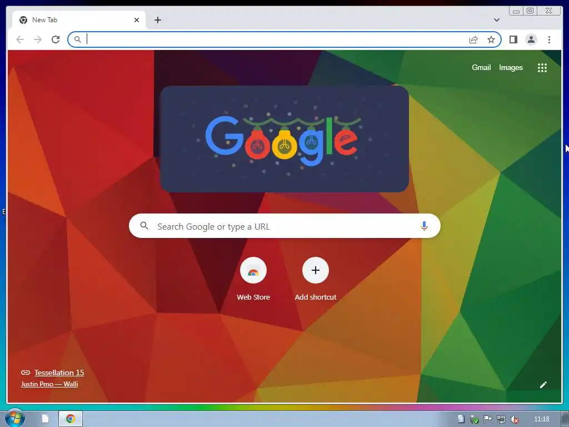Open the Google apps grid
The width and height of the screenshot is (569, 427).
[x=542, y=67]
